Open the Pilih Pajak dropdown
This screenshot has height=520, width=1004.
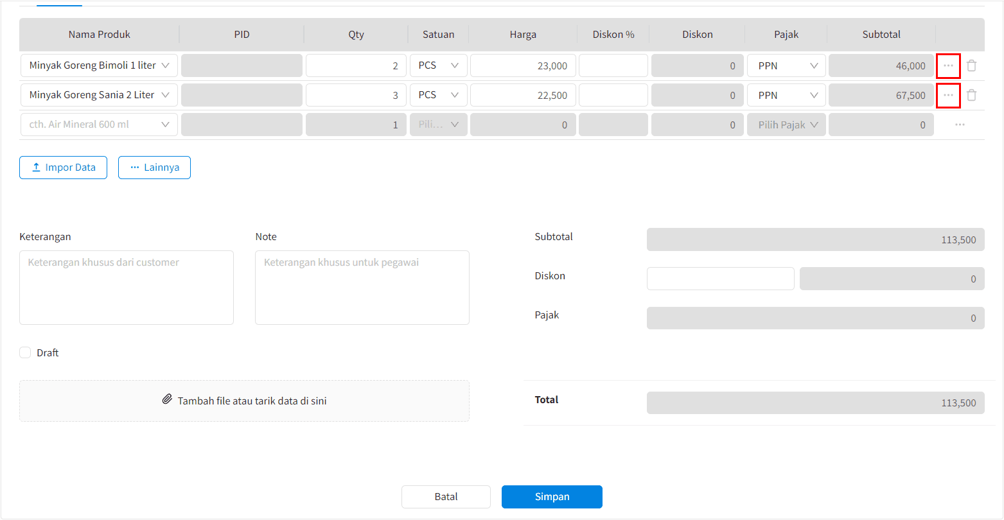pos(786,125)
